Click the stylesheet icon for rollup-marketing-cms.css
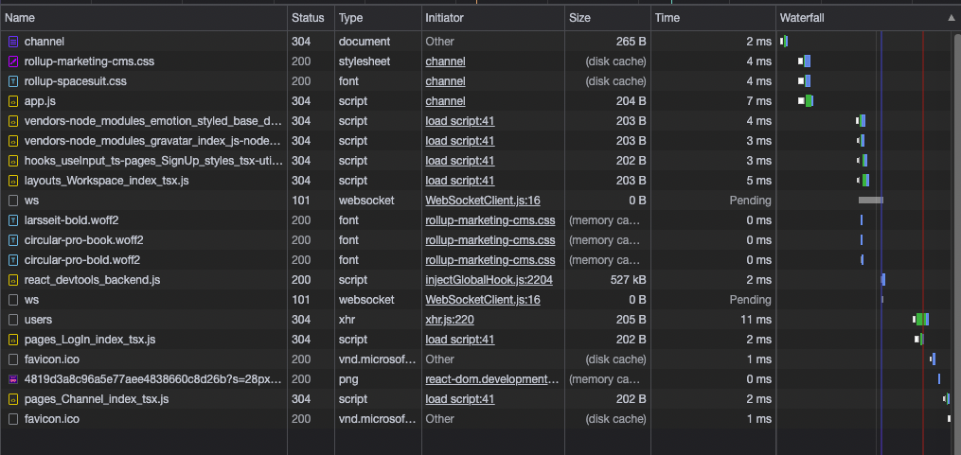The image size is (961, 455). coord(13,61)
